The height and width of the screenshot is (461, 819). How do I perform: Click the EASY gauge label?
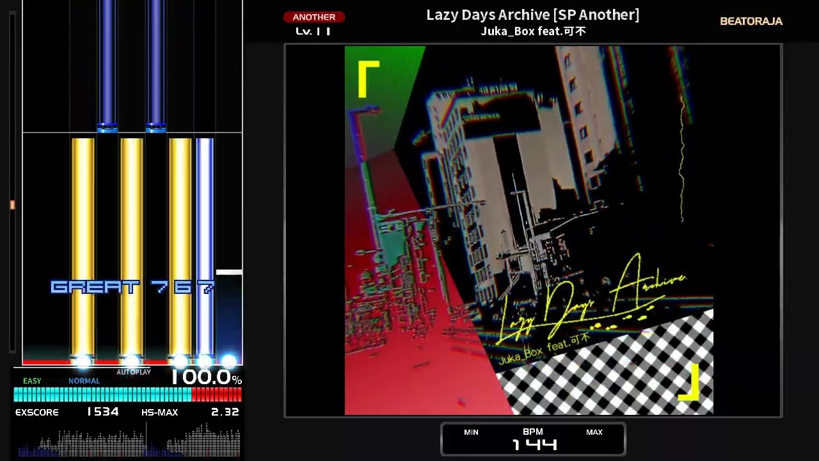point(32,381)
